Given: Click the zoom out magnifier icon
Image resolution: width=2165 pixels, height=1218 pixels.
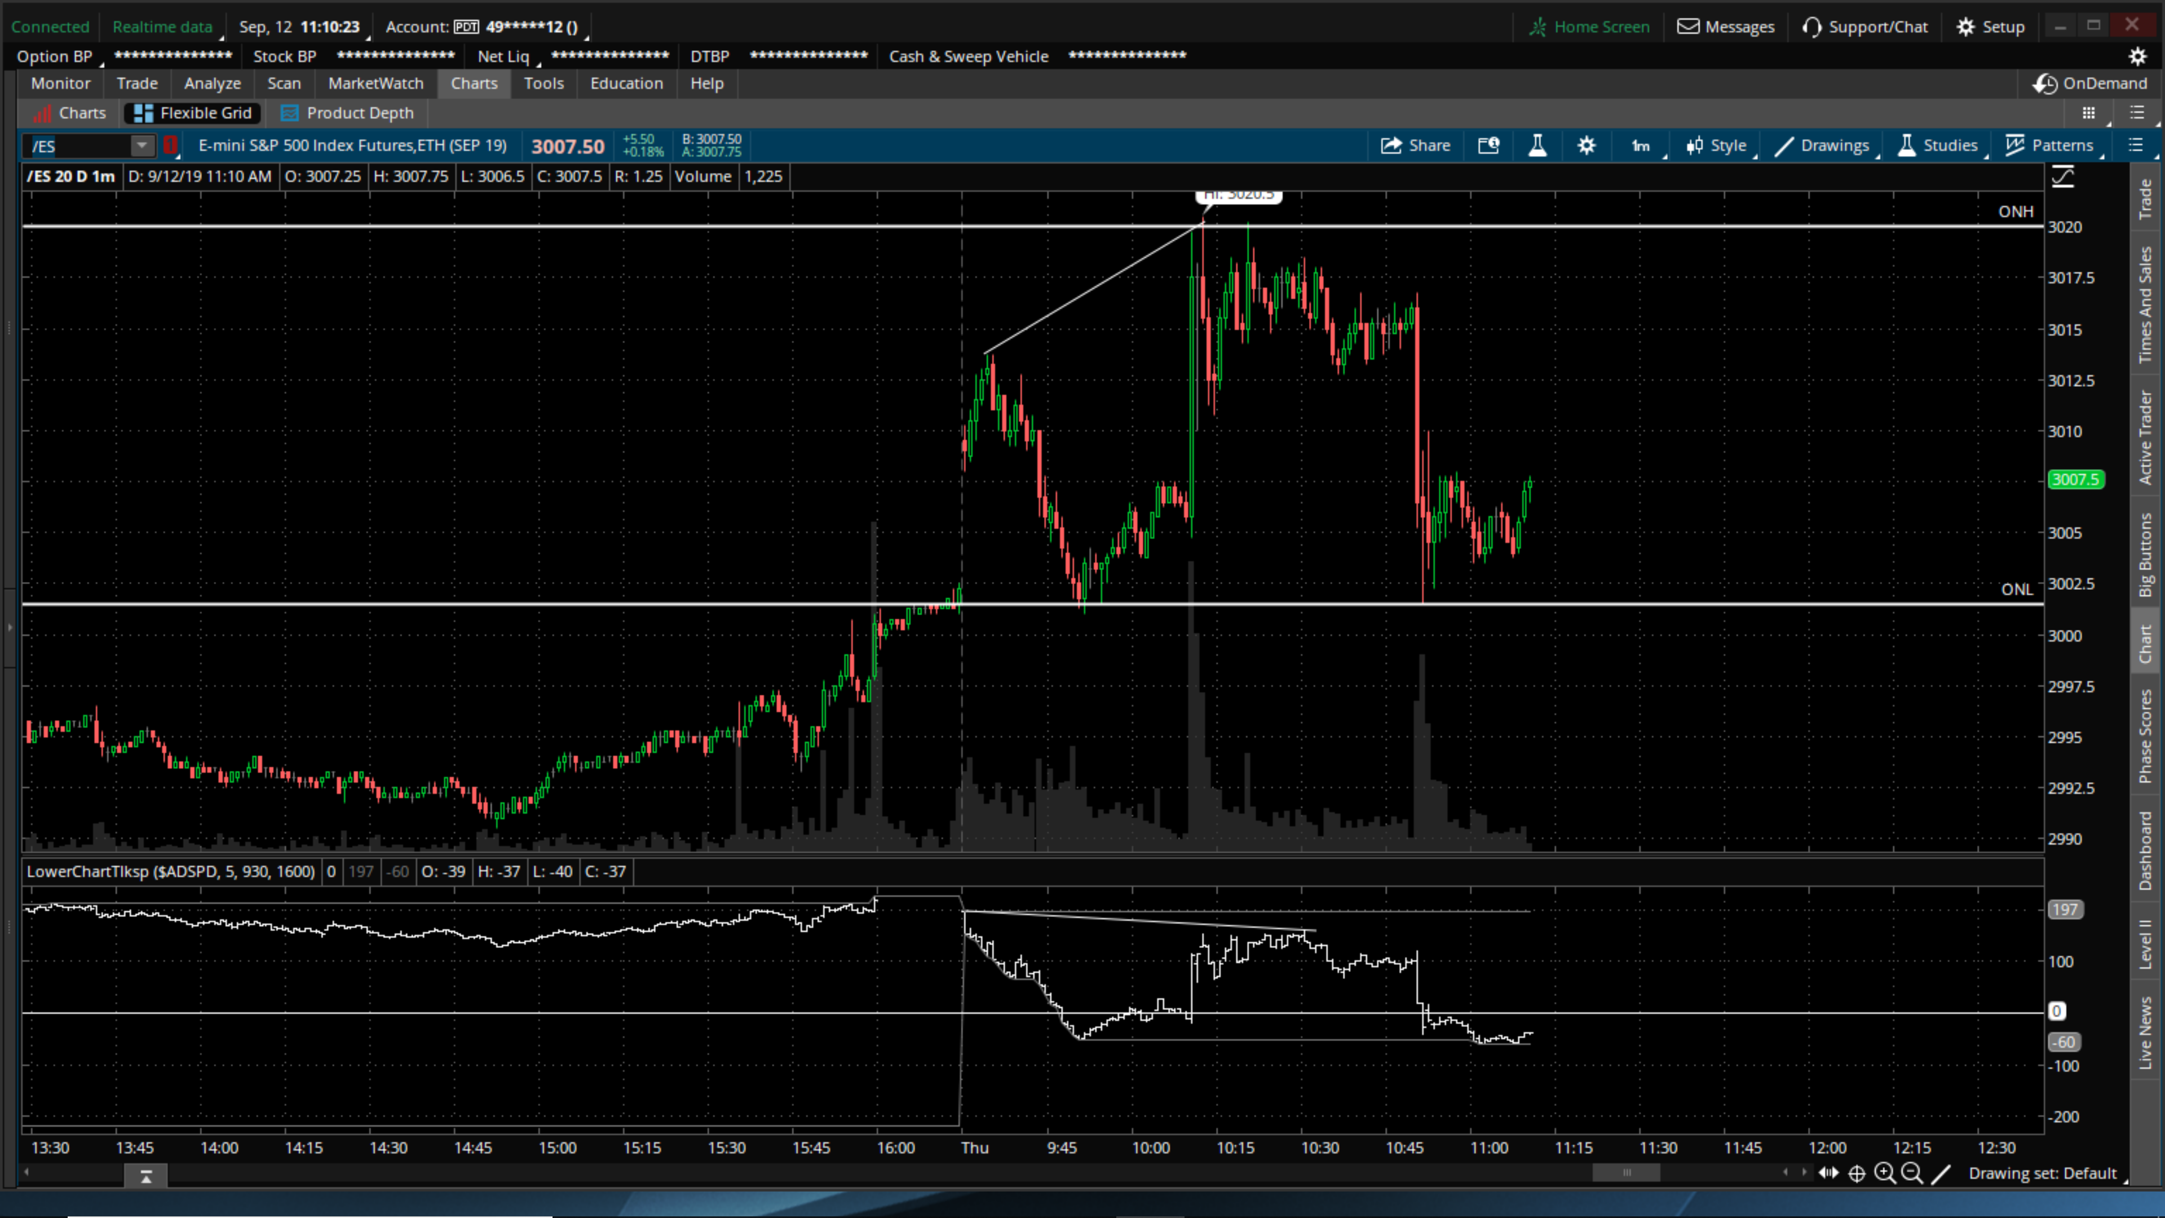Looking at the screenshot, I should click(1912, 1173).
